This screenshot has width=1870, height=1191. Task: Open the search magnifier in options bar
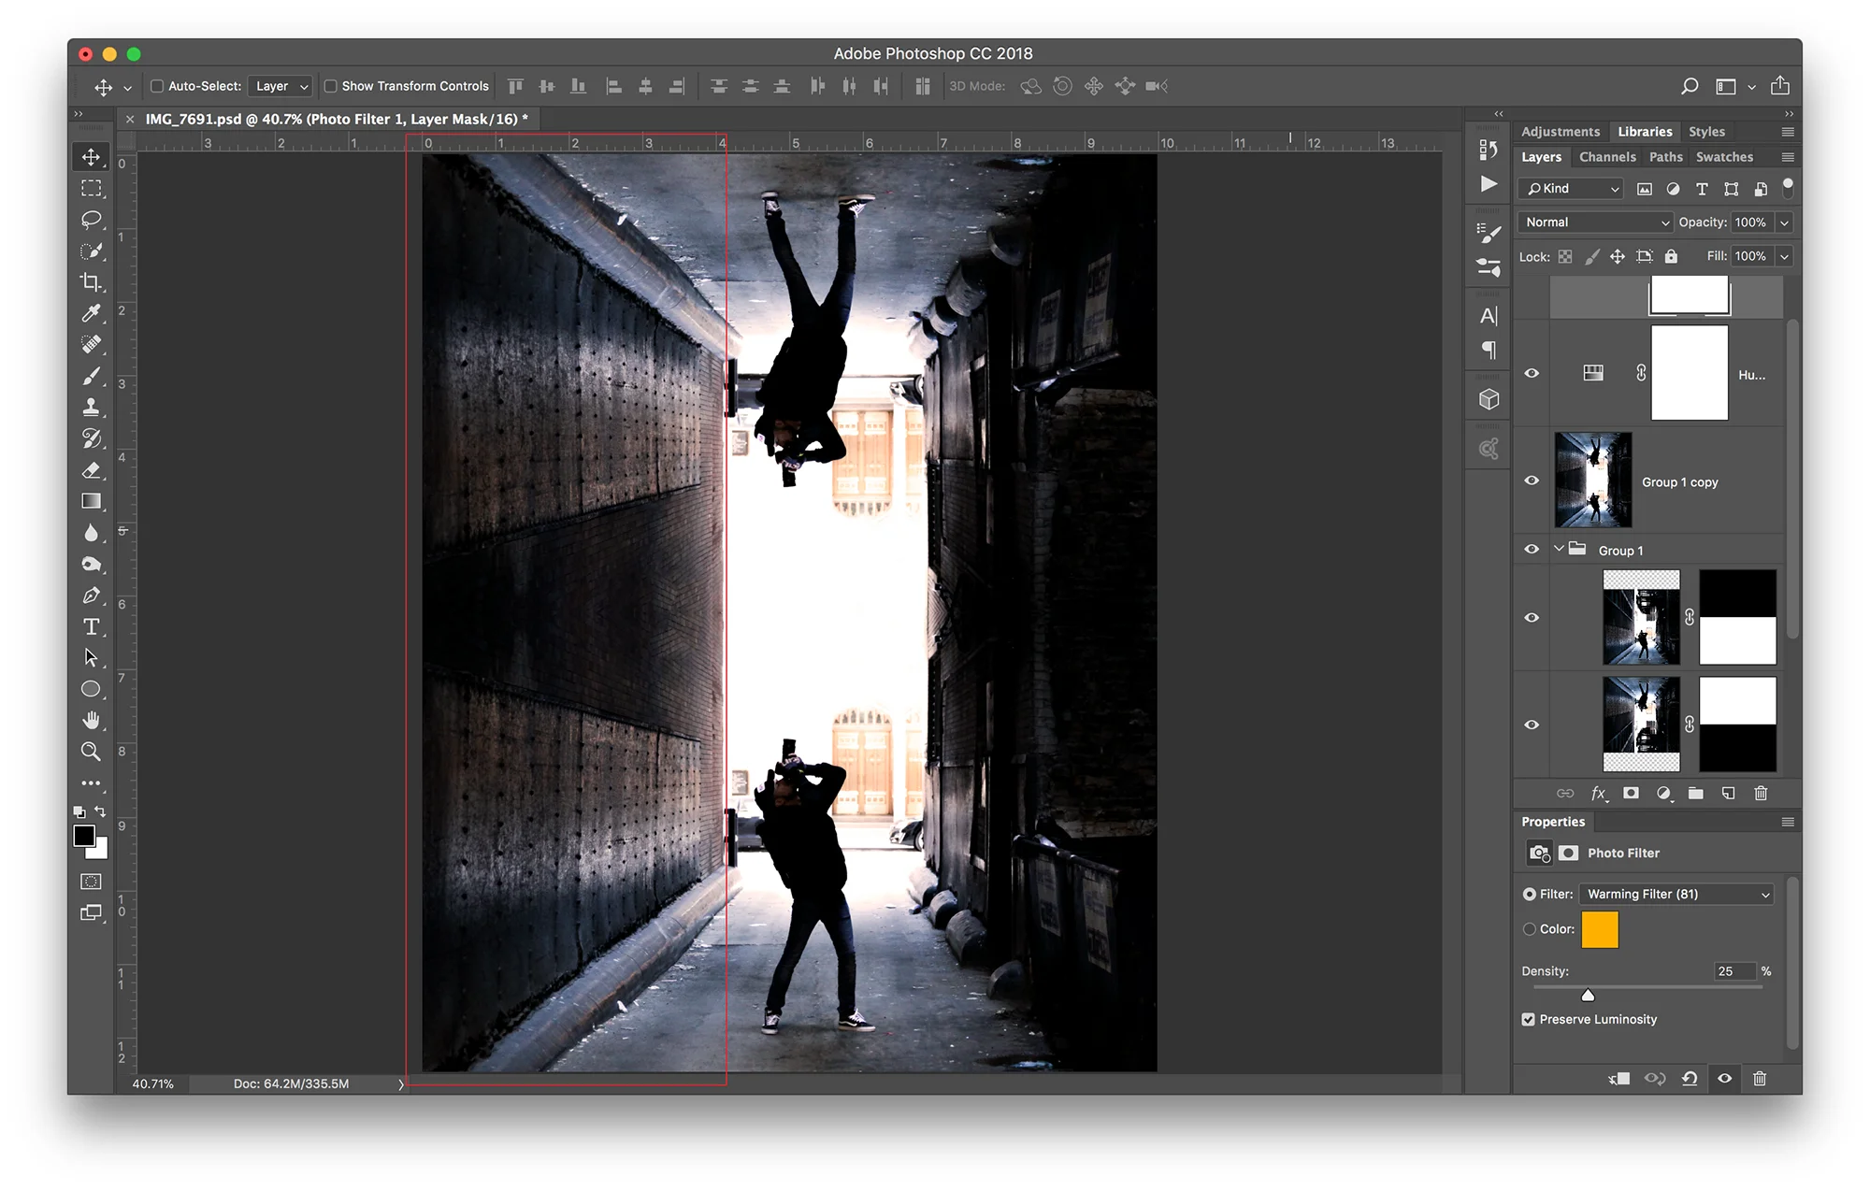(x=1689, y=86)
